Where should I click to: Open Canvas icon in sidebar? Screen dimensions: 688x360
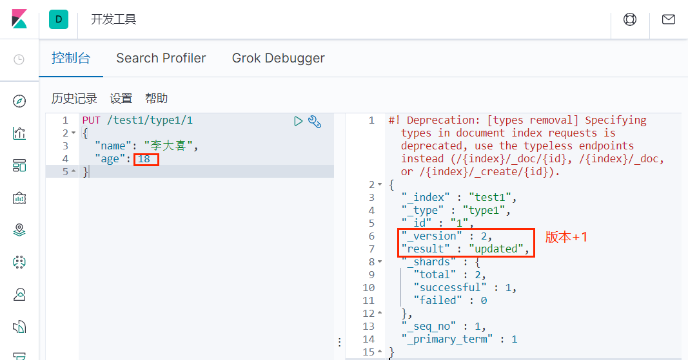tap(19, 198)
